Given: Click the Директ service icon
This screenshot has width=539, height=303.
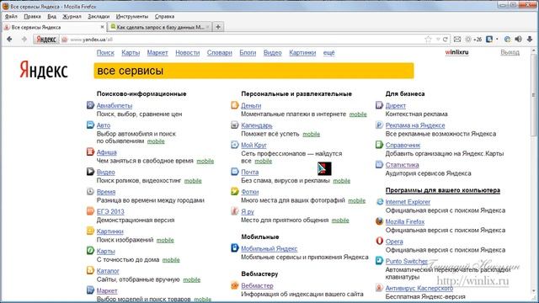Looking at the screenshot, I should click(379, 105).
